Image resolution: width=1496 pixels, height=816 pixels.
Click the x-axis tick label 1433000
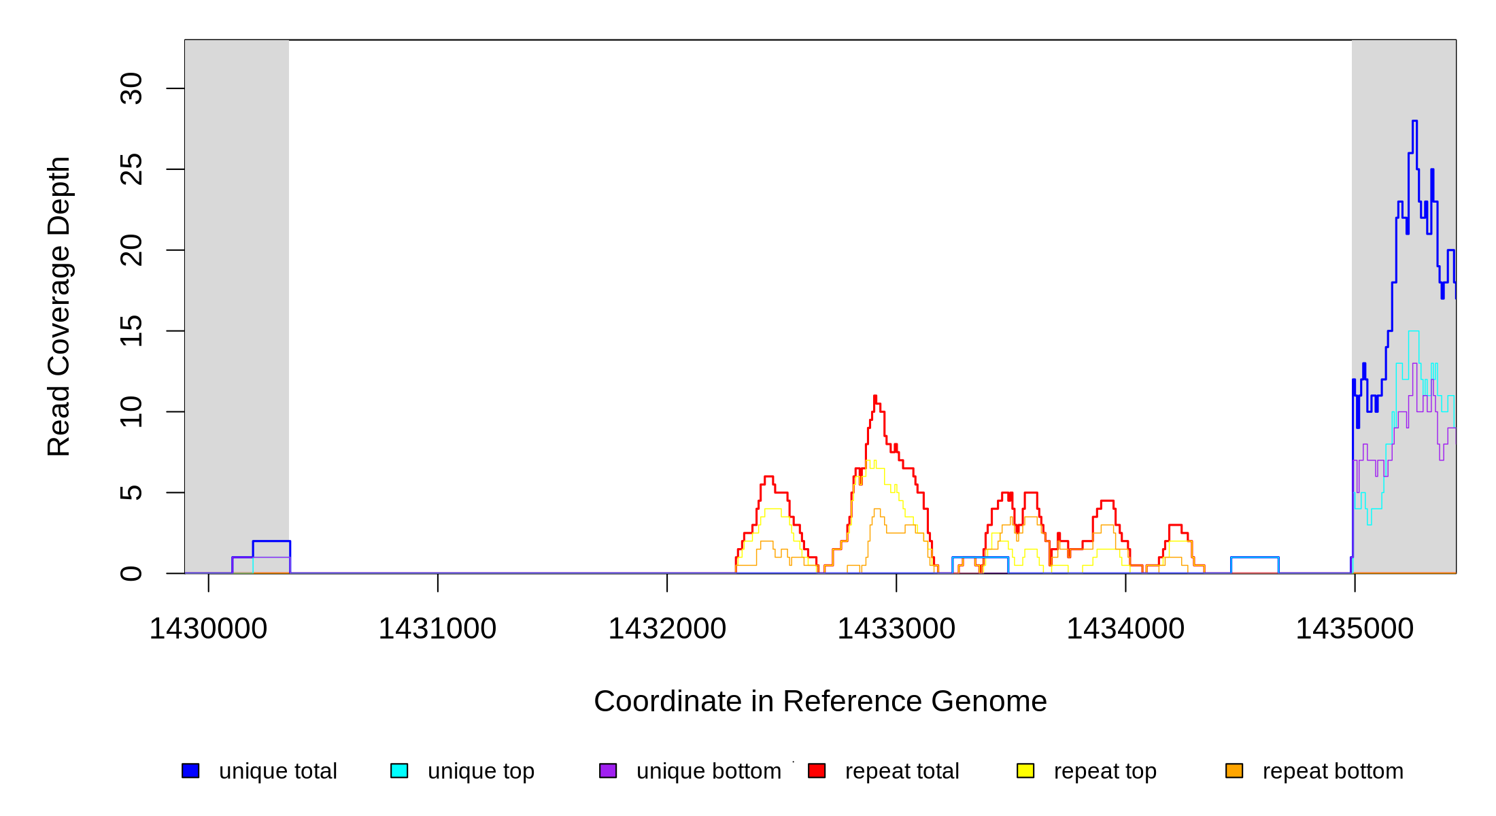tap(896, 629)
